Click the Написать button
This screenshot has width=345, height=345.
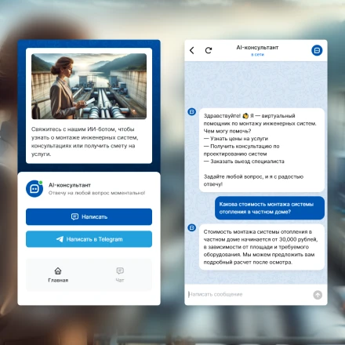coord(89,216)
